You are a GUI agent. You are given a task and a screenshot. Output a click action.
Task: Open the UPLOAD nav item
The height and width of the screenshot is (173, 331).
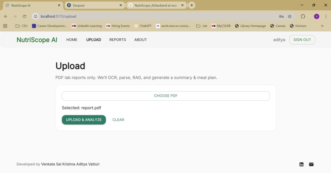coord(94,40)
